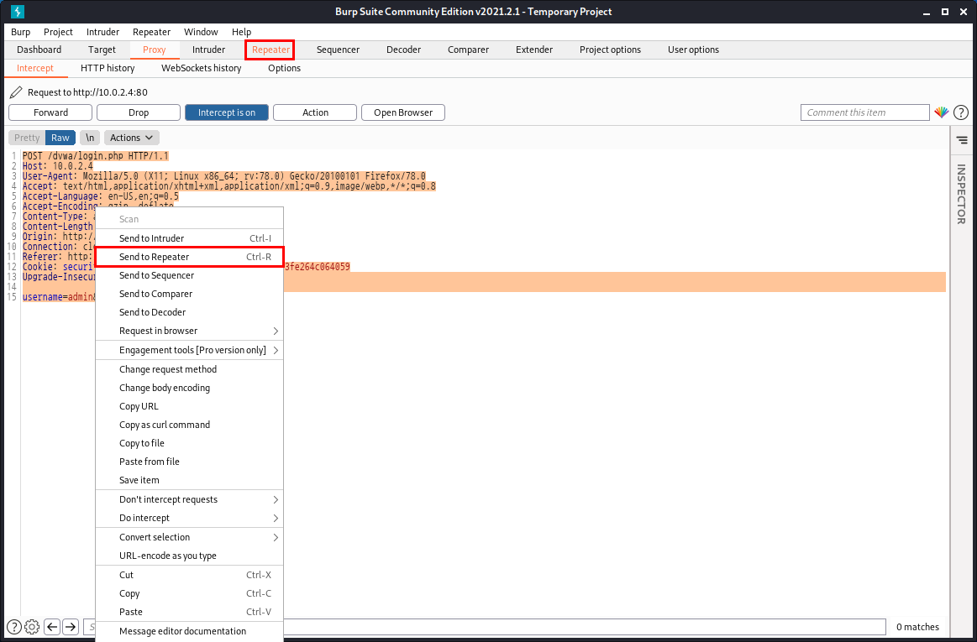Open the Project options tab

(x=610, y=50)
